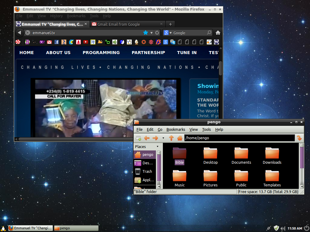Open the DW bookmark icon
This screenshot has width=310, height=232.
pos(93,42)
